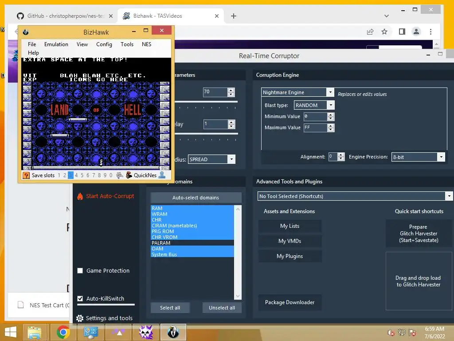
Task: Click the gray bird icon beside save slots
Action: pos(120,175)
